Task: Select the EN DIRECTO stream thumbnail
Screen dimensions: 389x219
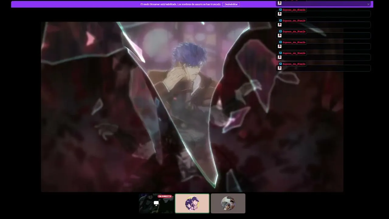Action: pos(156,203)
